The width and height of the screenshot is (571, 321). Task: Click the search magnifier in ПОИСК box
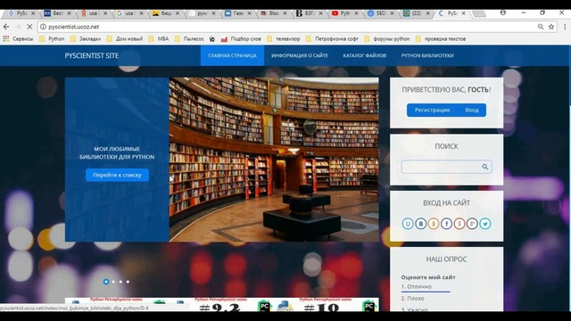click(485, 167)
